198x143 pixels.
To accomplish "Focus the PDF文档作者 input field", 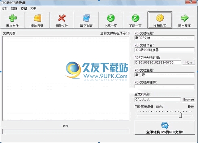I will (164, 50).
